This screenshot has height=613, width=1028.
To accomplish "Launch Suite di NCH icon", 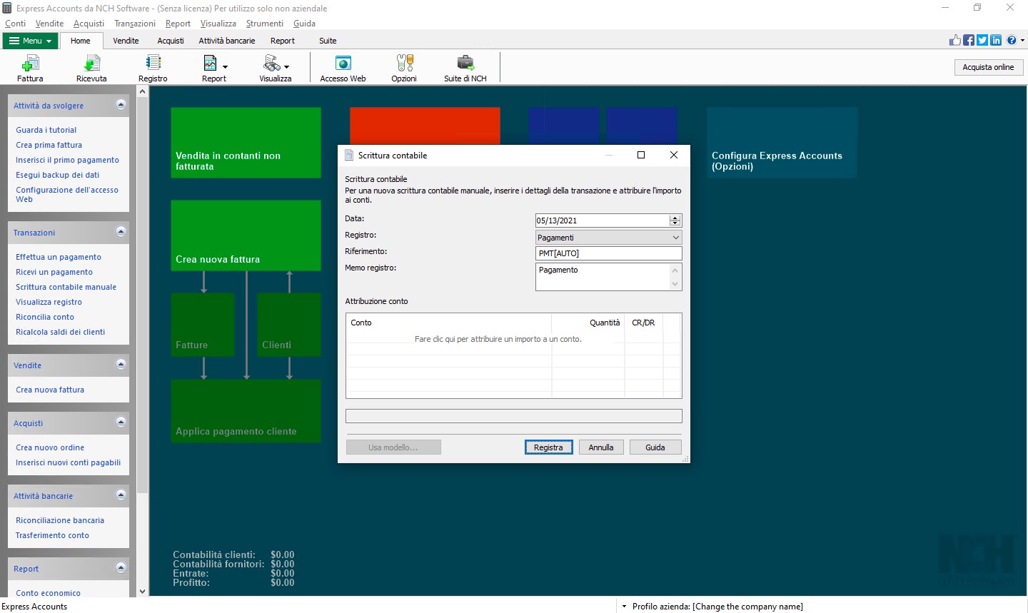I will coord(465,69).
